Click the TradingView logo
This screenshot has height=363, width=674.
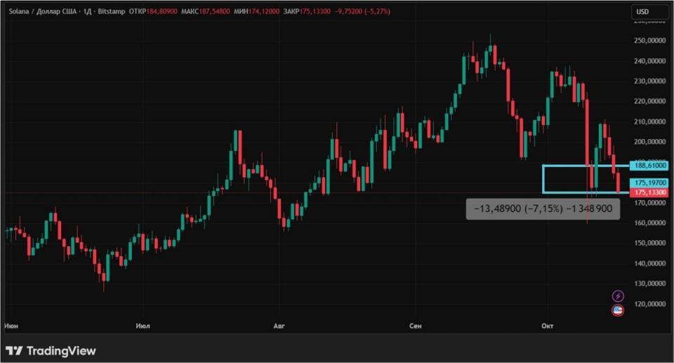[51, 350]
